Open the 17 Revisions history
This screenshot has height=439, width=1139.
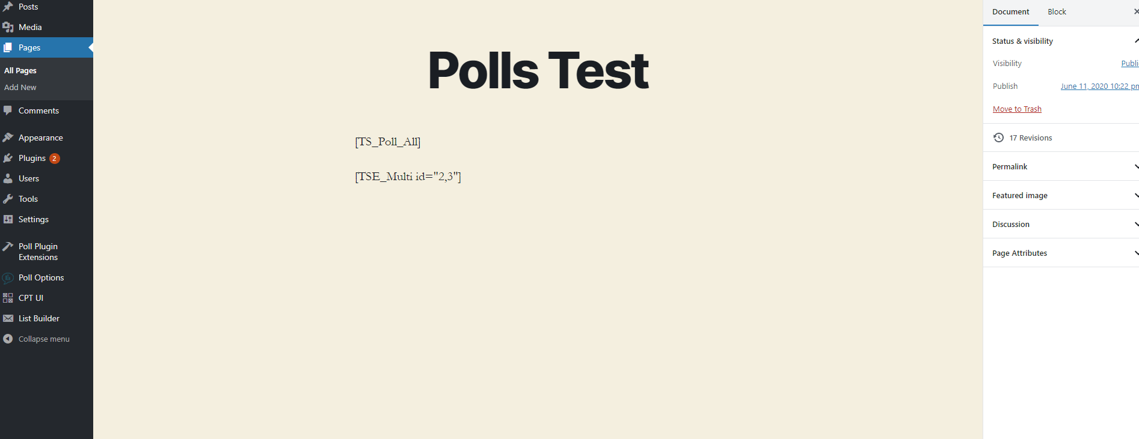click(1030, 138)
